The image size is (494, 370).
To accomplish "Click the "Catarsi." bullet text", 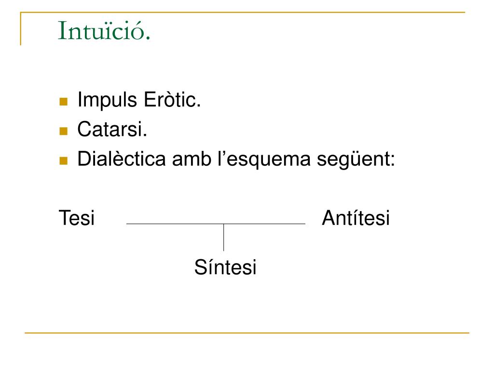I will (112, 129).
